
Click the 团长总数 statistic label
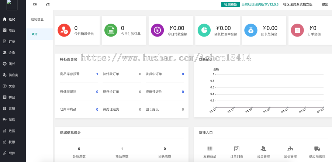[165, 157]
